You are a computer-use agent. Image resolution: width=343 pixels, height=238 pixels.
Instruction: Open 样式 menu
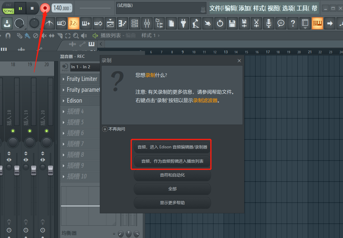click(x=260, y=8)
